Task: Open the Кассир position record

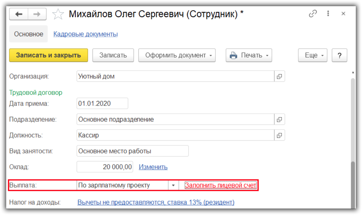Action: point(279,135)
